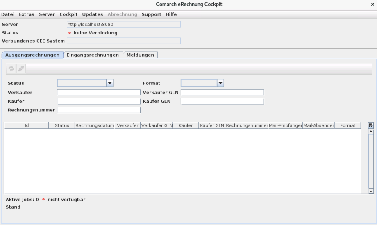Viewport: 377px width, 225px height.
Task: Click into the Käufer GLN field
Action: (223, 101)
